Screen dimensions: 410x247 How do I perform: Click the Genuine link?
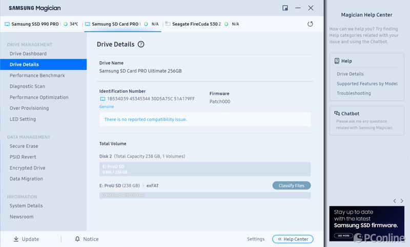click(107, 107)
